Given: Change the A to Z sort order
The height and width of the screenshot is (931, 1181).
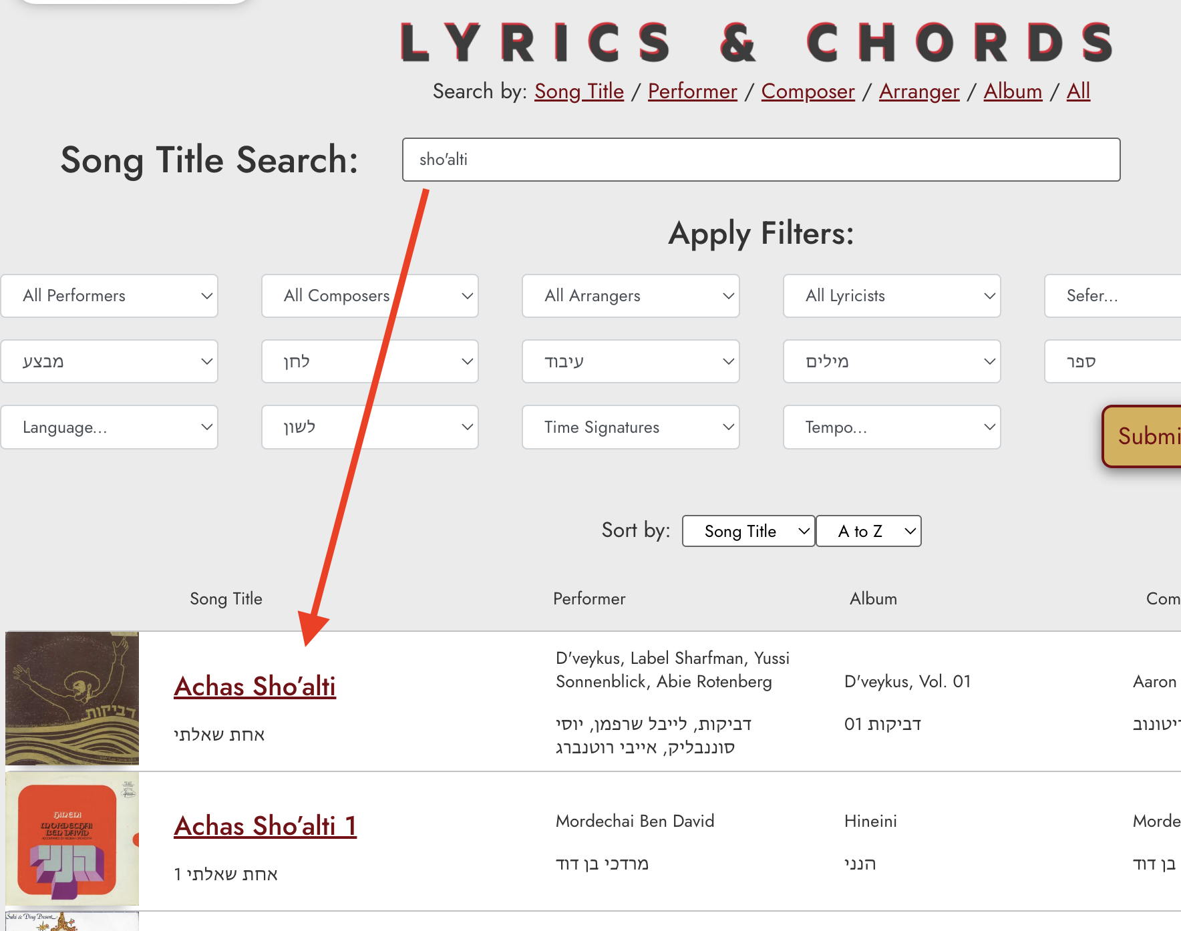Looking at the screenshot, I should tap(868, 531).
